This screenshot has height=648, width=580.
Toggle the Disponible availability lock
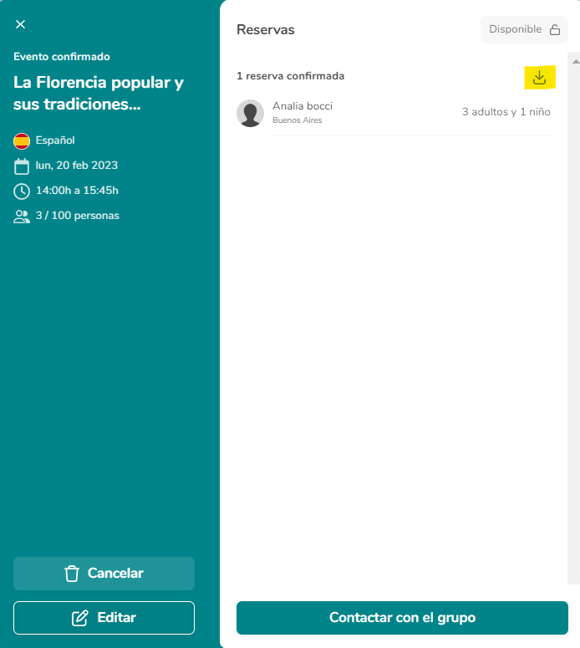524,29
